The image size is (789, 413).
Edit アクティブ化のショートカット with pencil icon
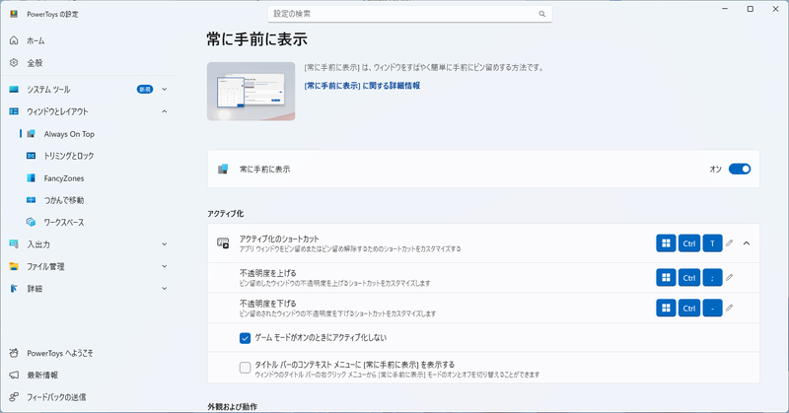(x=730, y=243)
